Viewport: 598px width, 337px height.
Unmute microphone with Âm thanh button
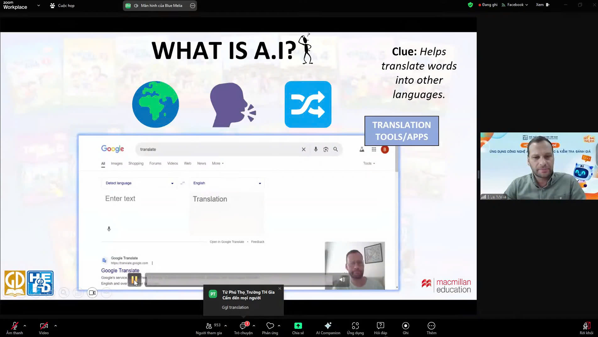click(14, 328)
